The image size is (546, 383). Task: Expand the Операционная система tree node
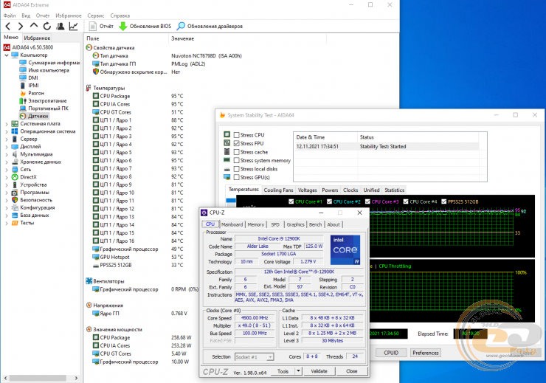(6, 131)
